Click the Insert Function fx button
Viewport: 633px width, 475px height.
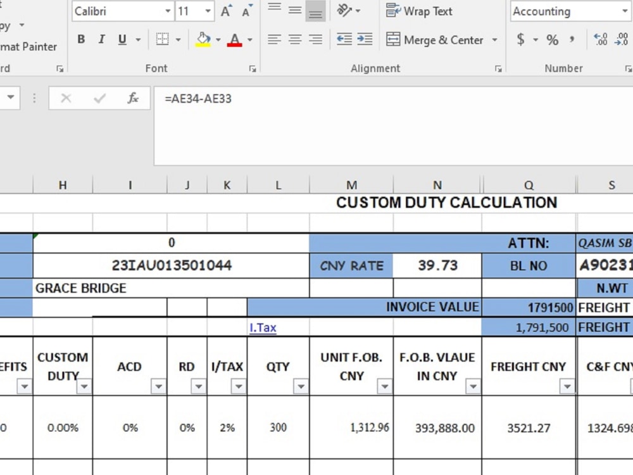coord(133,98)
